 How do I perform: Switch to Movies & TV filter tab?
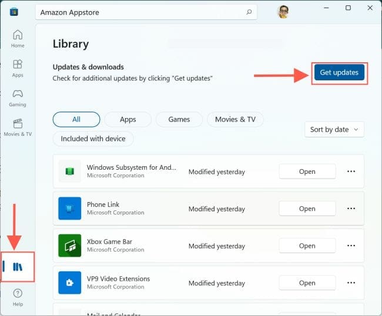(x=235, y=119)
